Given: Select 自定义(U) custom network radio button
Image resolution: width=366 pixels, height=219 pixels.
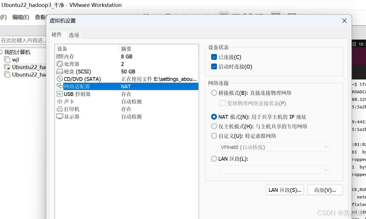Looking at the screenshot, I should coord(214,136).
